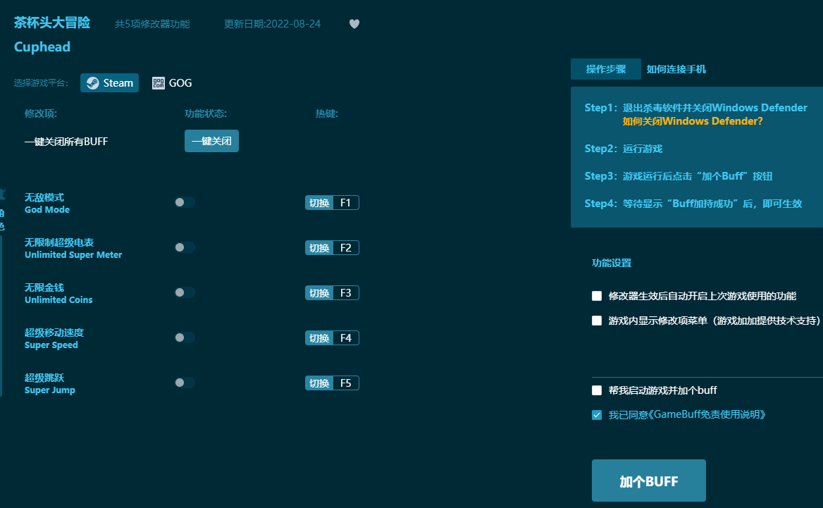Image resolution: width=823 pixels, height=508 pixels.
Task: Click the Super Jump label
Action: (50, 390)
